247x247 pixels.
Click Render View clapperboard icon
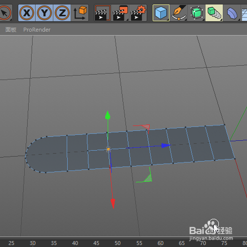click(103, 13)
